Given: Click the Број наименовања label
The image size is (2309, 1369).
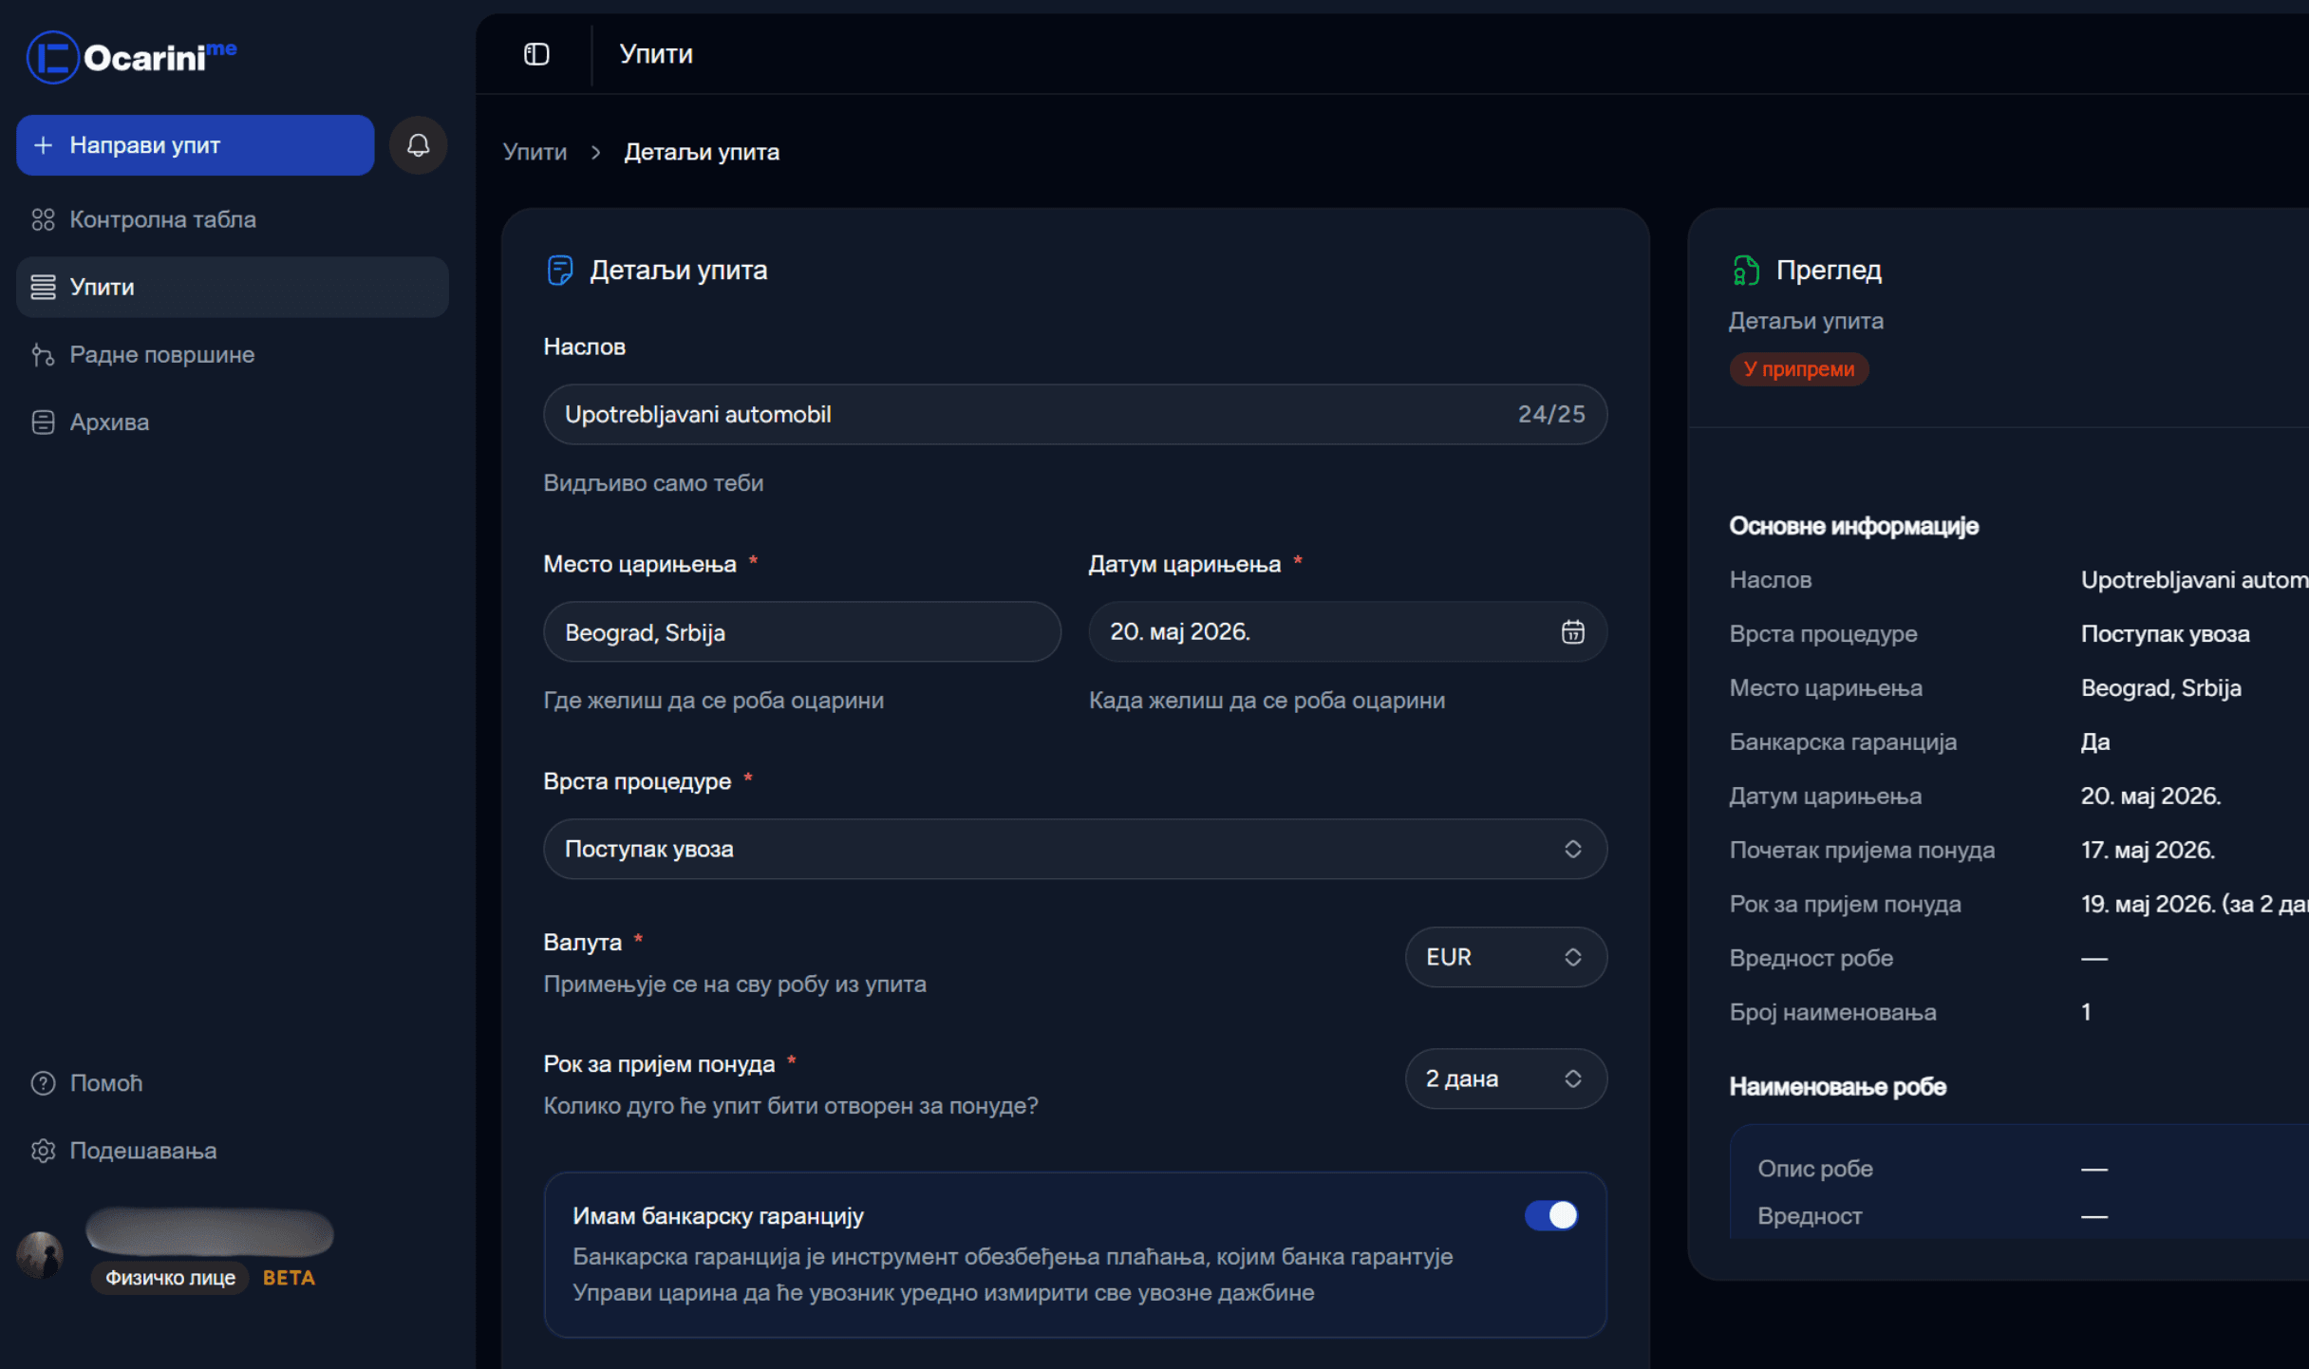Looking at the screenshot, I should tap(1832, 1013).
